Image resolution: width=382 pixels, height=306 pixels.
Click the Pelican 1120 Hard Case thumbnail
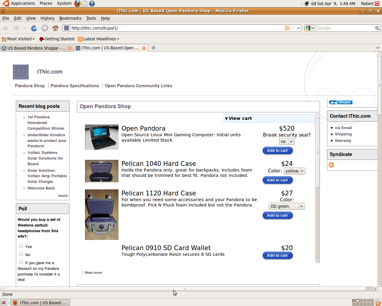(102, 215)
